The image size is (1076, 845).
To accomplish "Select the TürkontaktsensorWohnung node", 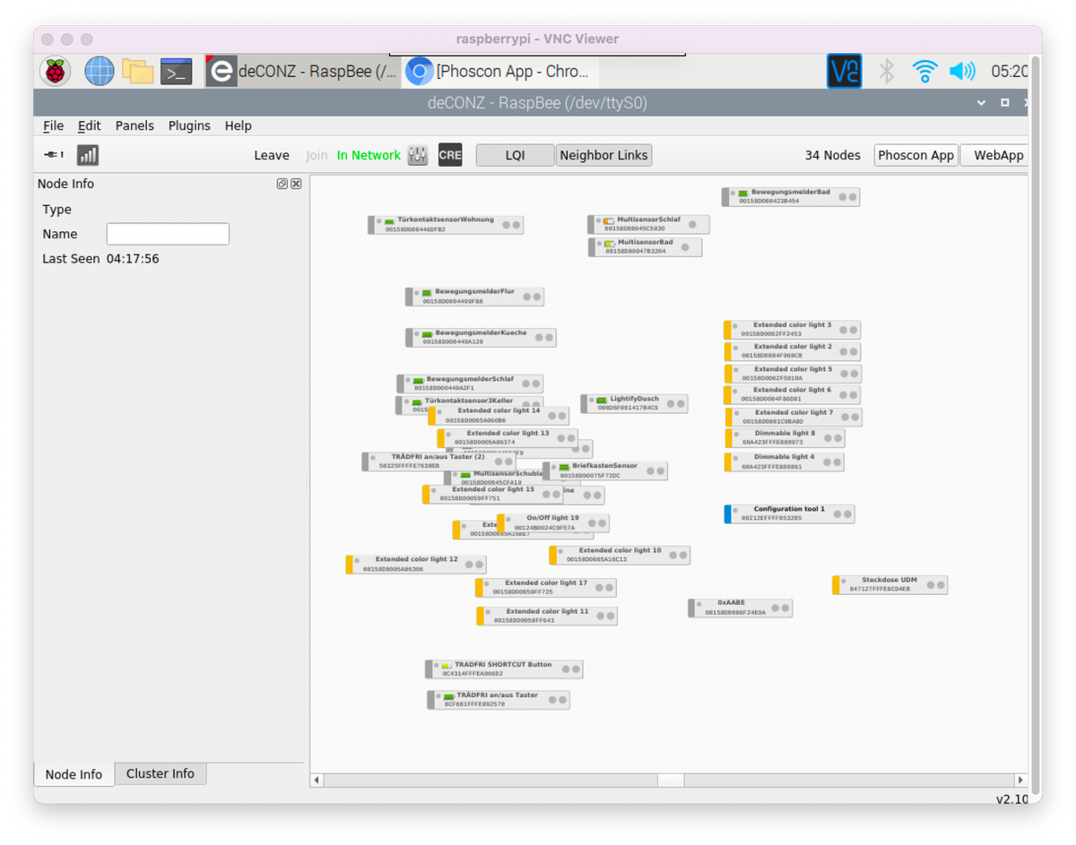I will pyautogui.click(x=446, y=224).
